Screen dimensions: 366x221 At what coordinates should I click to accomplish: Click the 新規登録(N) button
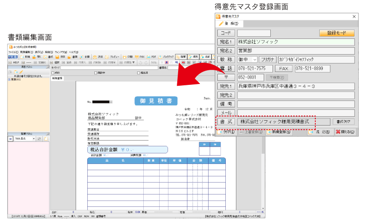coord(279,132)
